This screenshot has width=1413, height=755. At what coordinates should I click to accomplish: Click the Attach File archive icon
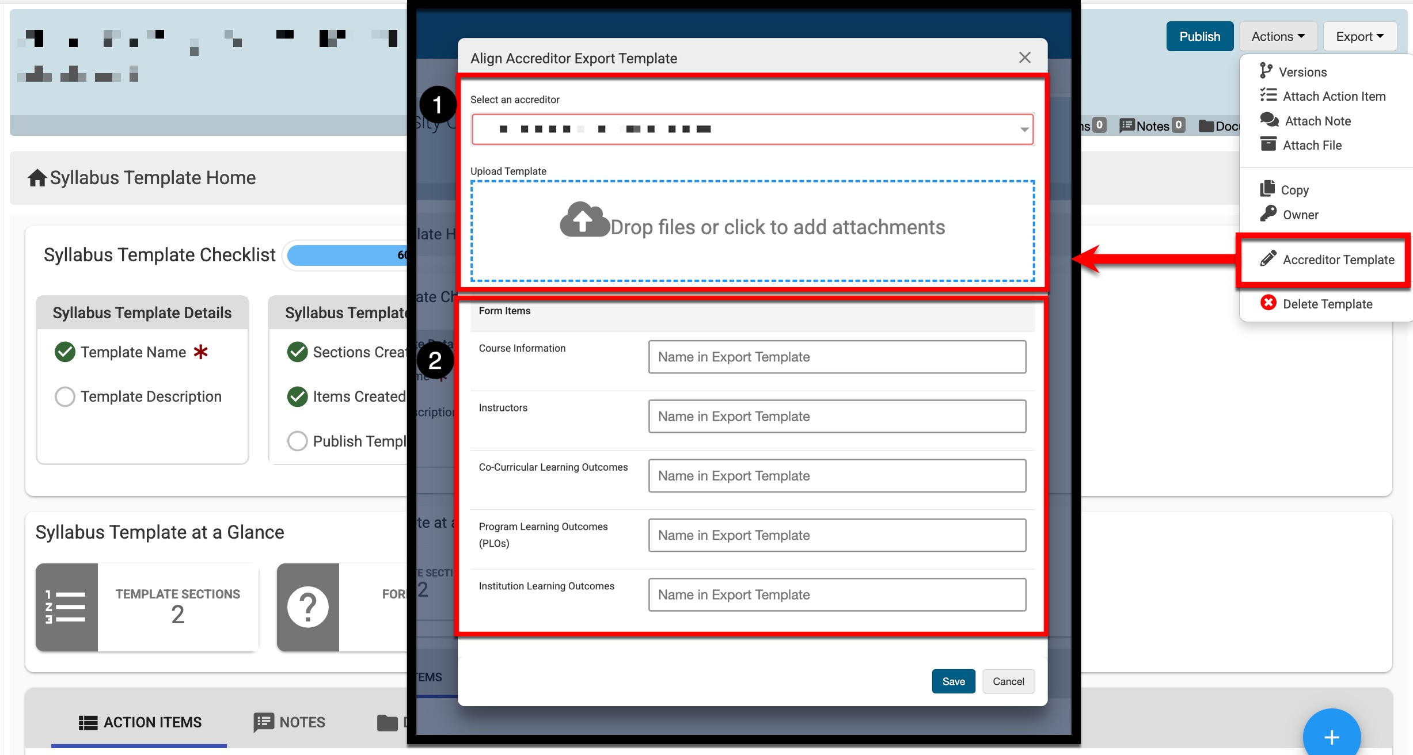(x=1268, y=144)
